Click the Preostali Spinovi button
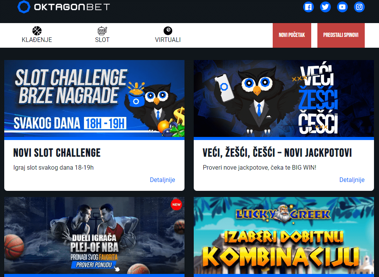Viewport: 379px width, 277px height. pos(341,35)
